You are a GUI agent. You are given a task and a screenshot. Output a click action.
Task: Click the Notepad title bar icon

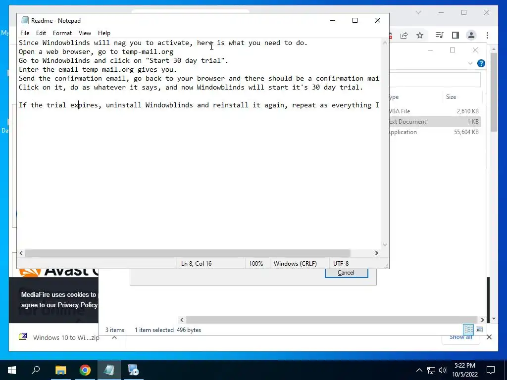click(25, 20)
